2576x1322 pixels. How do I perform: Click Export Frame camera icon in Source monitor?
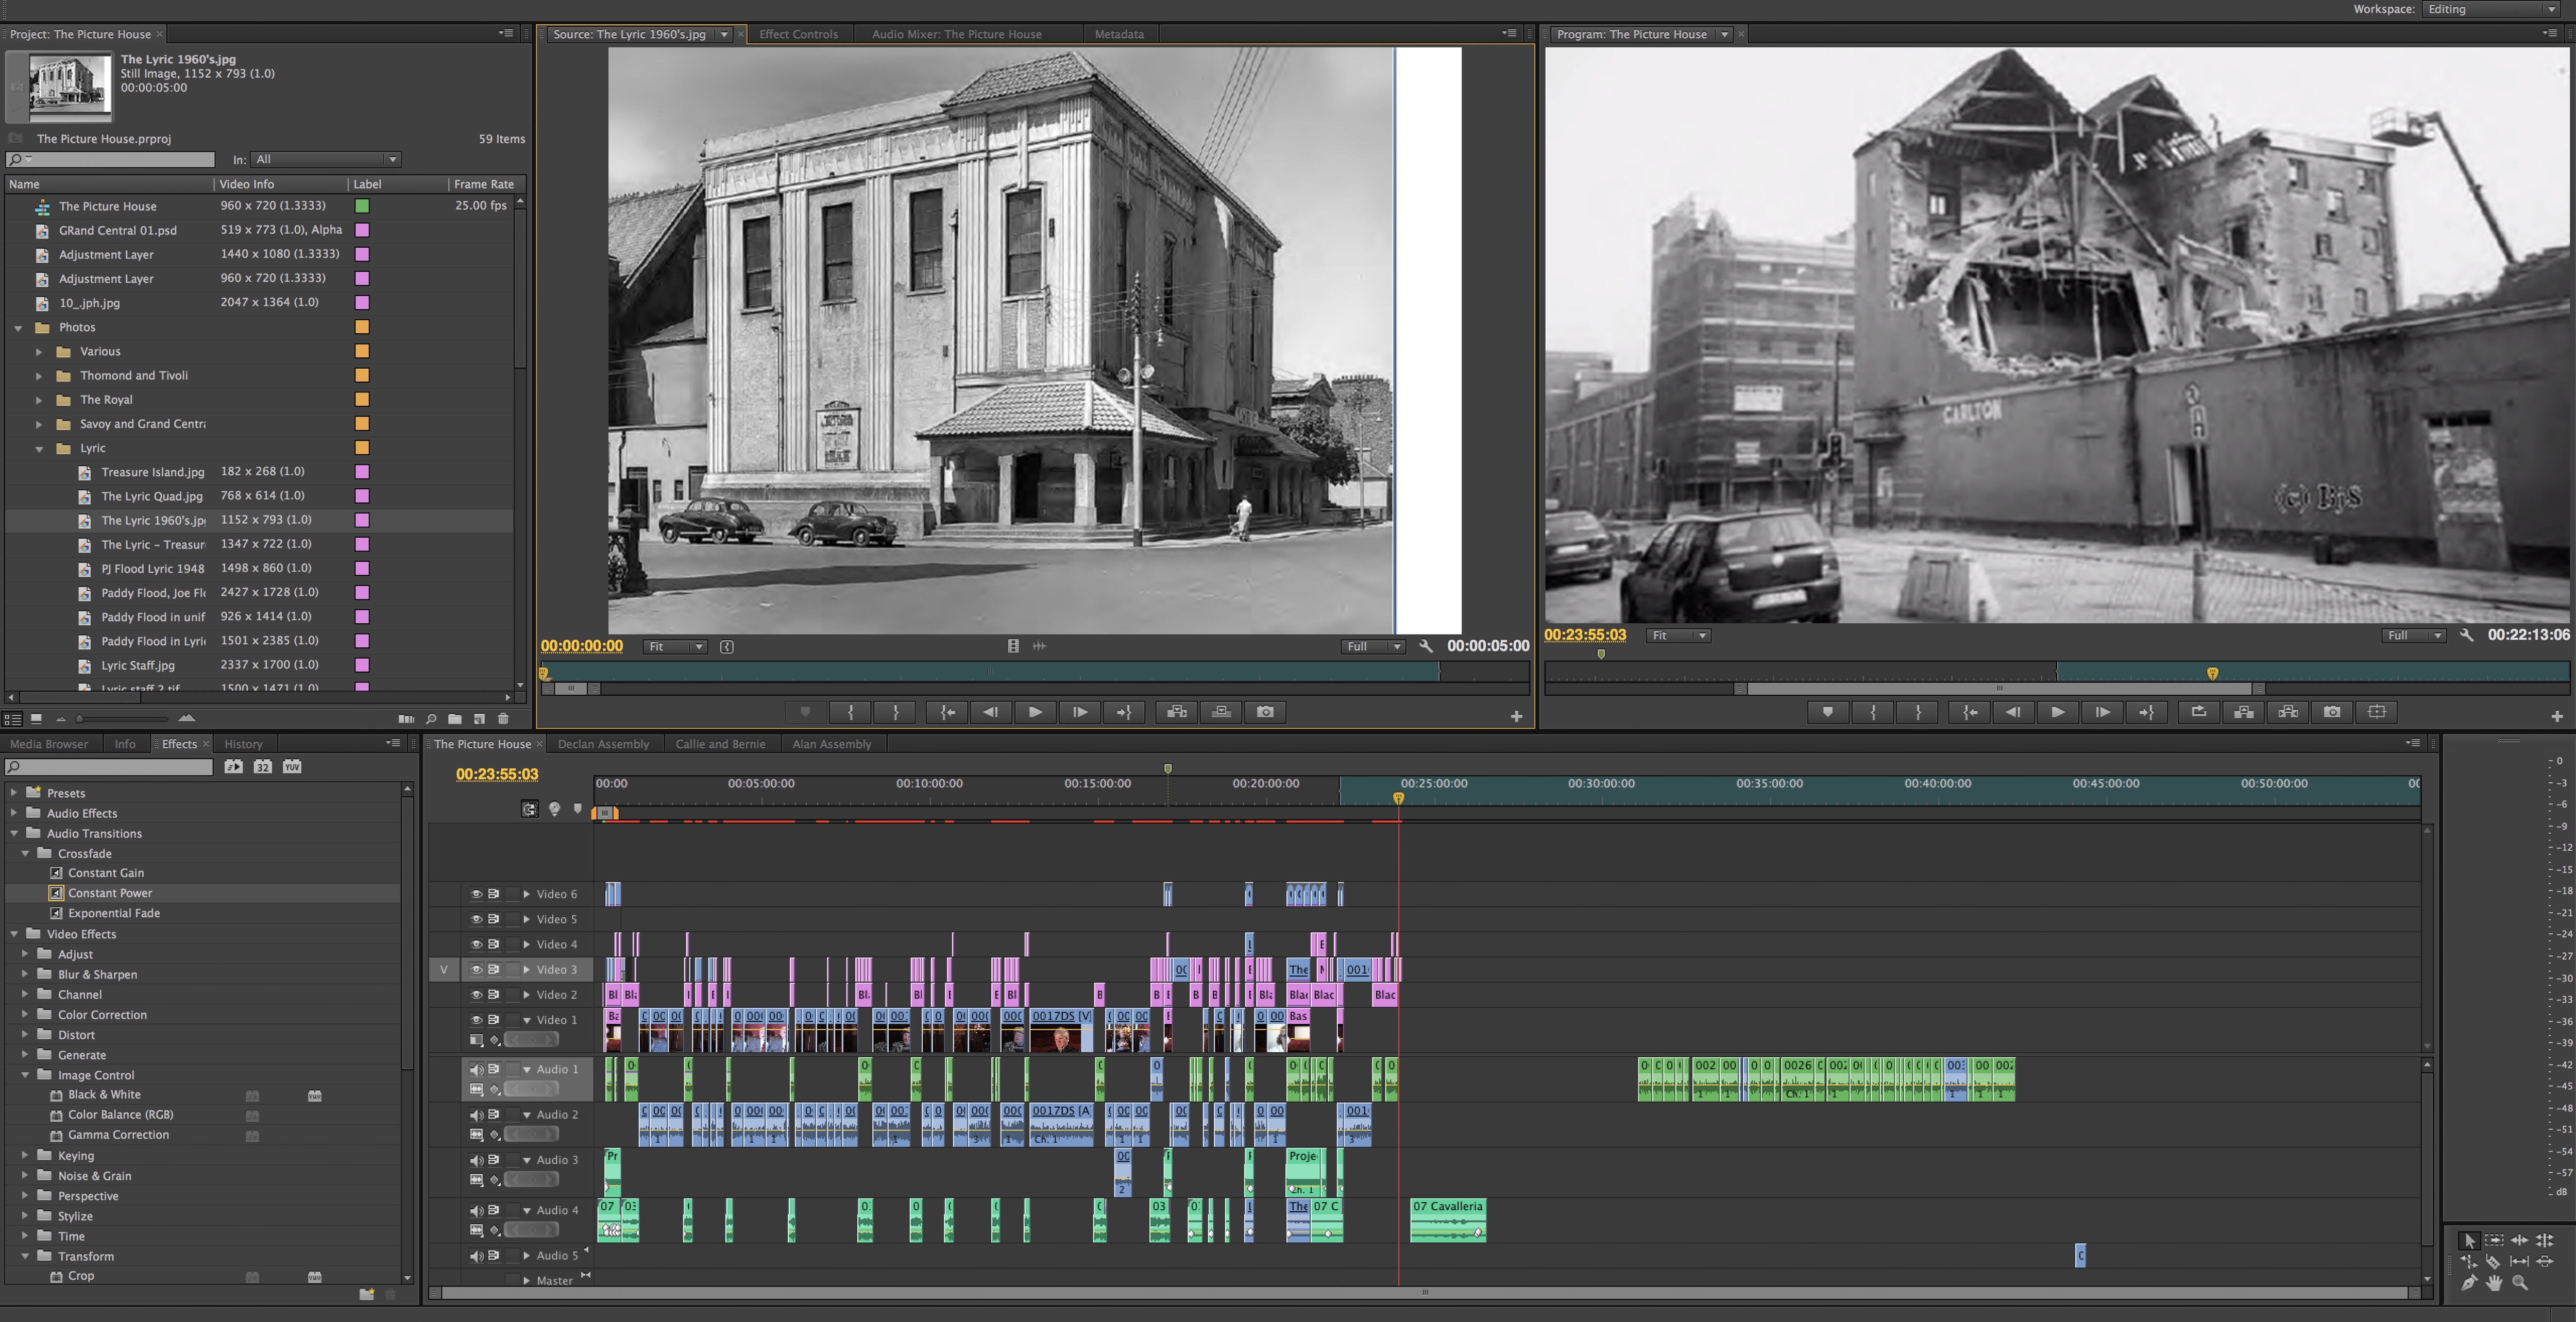pos(1265,712)
